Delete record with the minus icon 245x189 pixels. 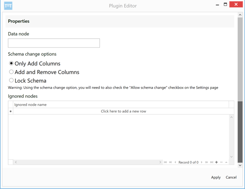(221, 162)
